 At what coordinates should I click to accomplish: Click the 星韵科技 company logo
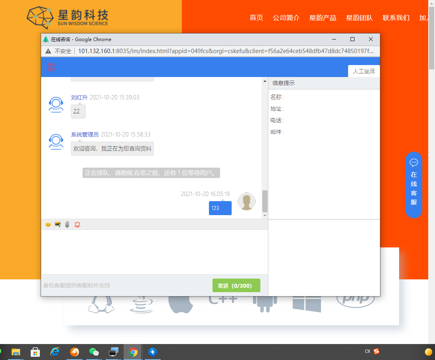pyautogui.click(x=68, y=17)
